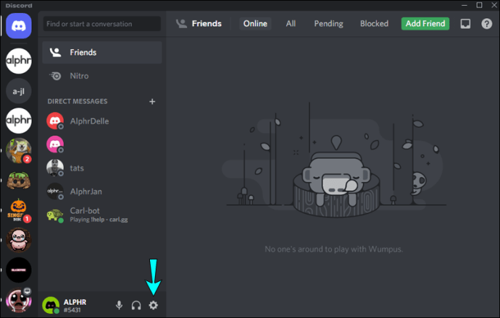The image size is (500, 318).
Task: Open the black circle server icon
Action: click(x=19, y=270)
